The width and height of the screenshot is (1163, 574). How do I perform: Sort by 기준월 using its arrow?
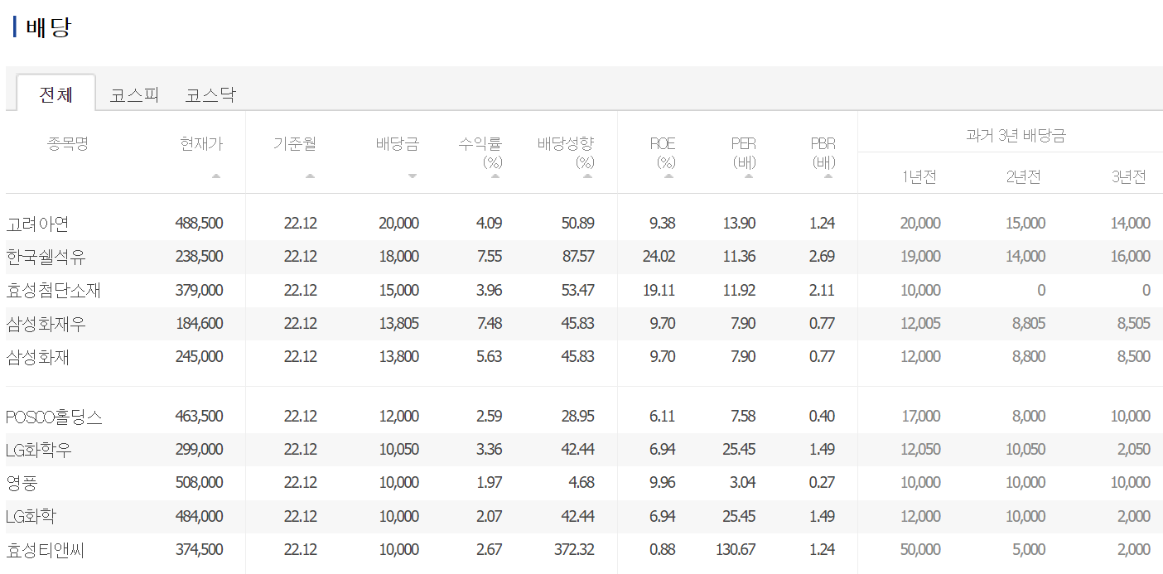pos(310,176)
